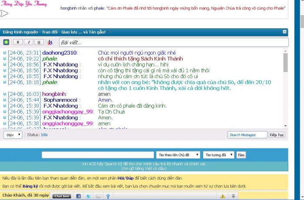
Task: Open the 'Đăng ký' registration link
Action: [x=30, y=185]
